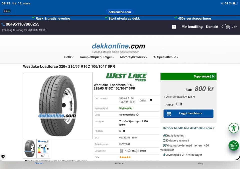Viewport: 240px width, 169px height.
Task: Click the noise level speaker icon
Action: (x=137, y=151)
